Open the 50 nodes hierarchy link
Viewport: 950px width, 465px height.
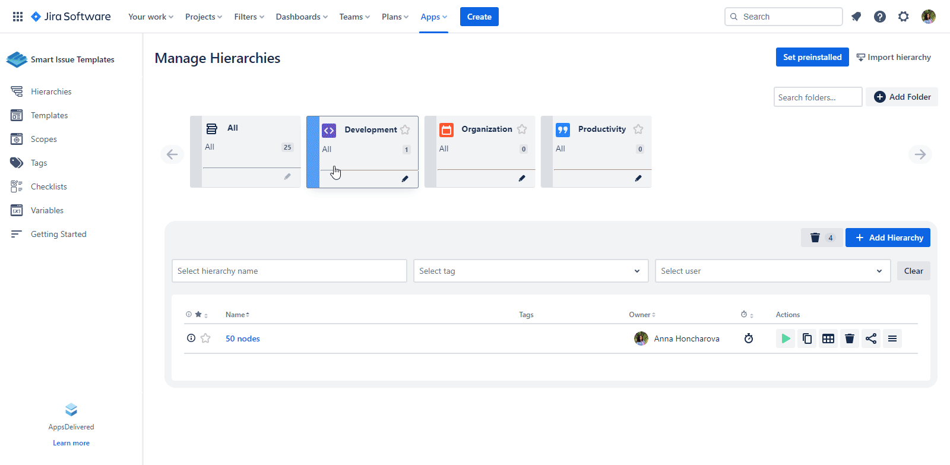[x=243, y=339]
